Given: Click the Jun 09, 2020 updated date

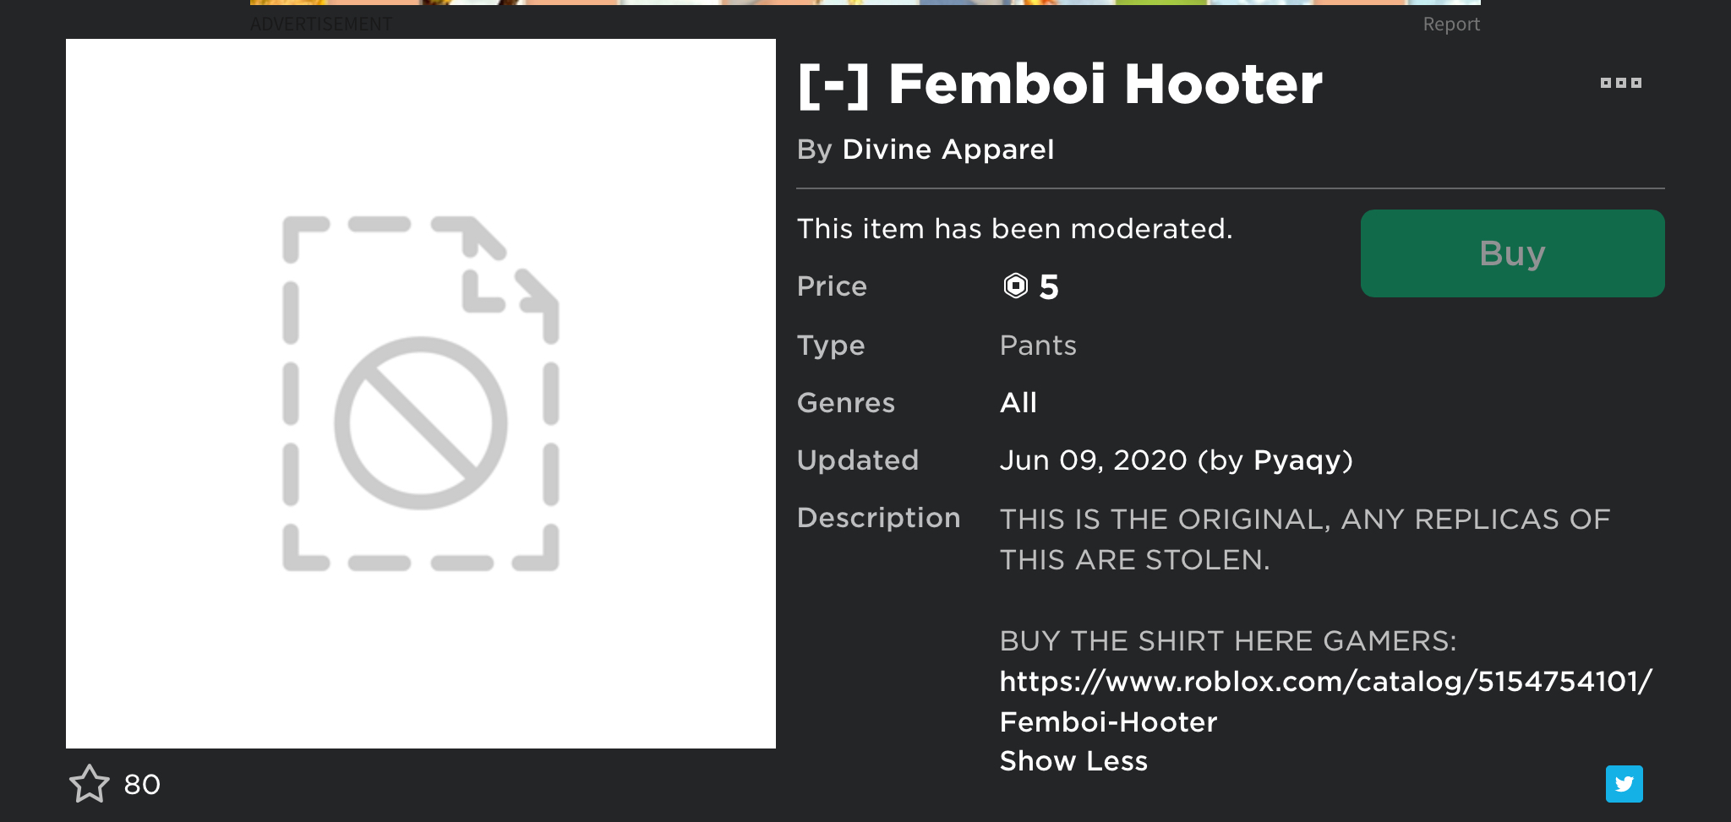Looking at the screenshot, I should coord(1095,460).
